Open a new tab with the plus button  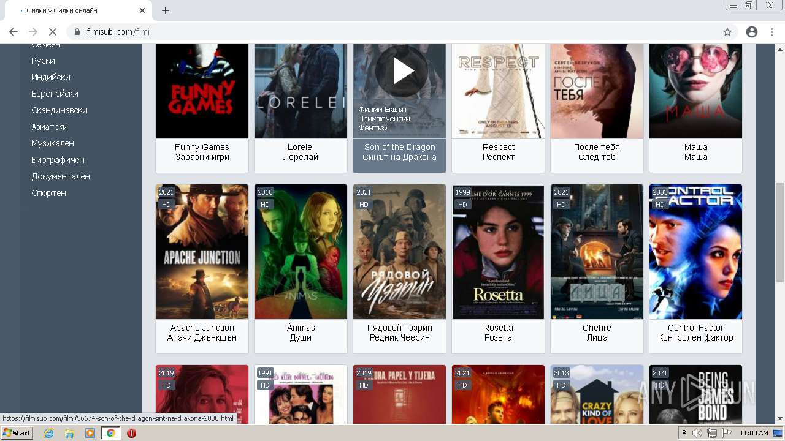pos(166,10)
